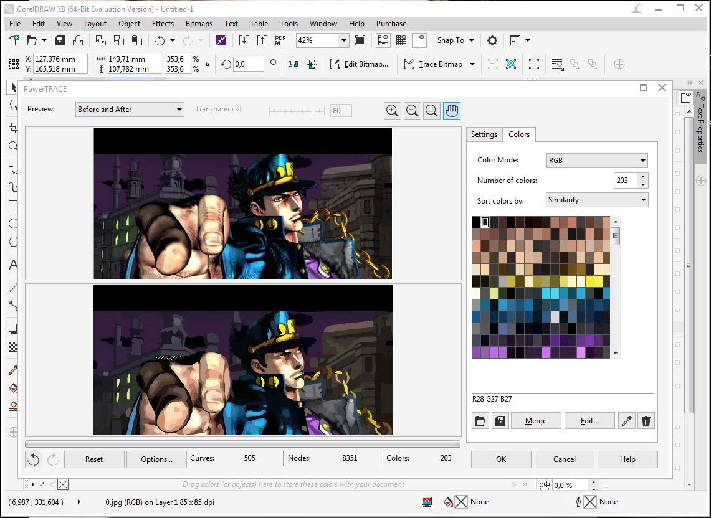Screen dimensions: 711x518
Task: Expand the Undo history dropdown arrow
Action: point(173,40)
